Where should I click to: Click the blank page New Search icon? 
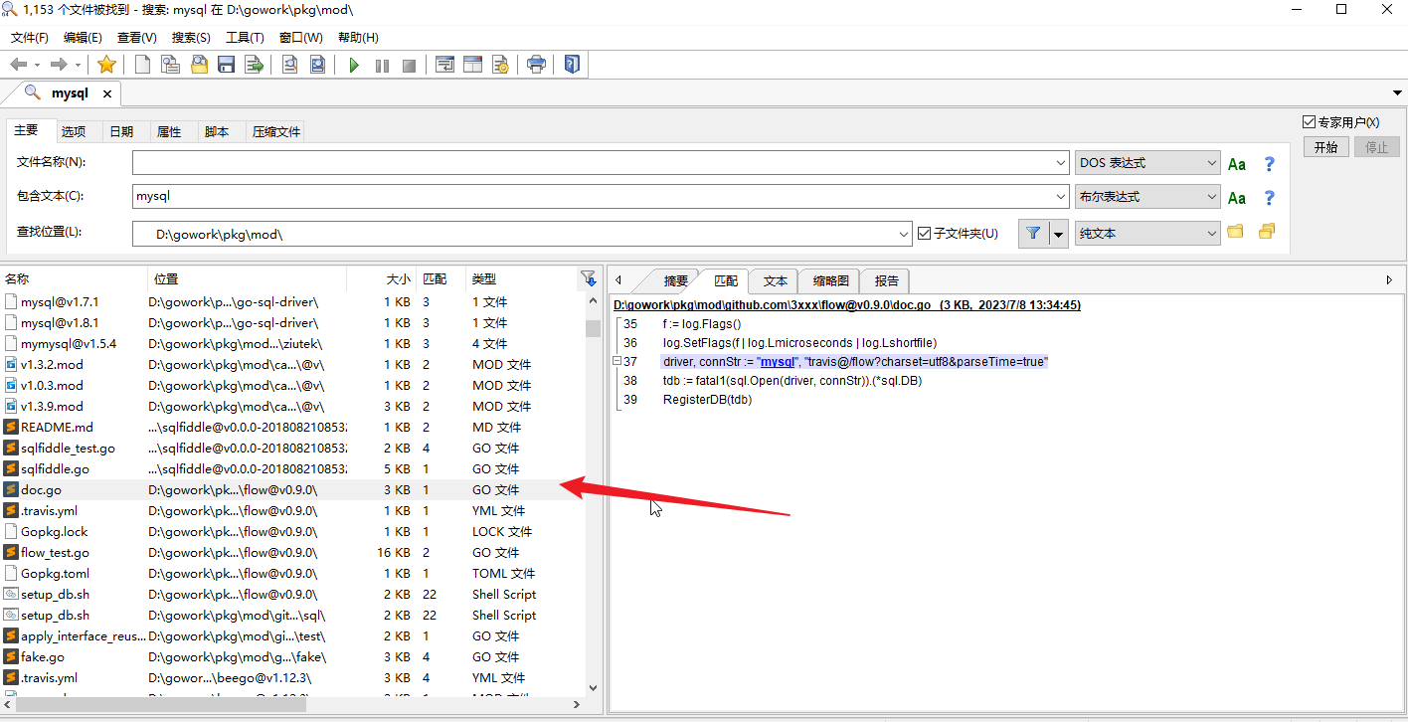[143, 66]
